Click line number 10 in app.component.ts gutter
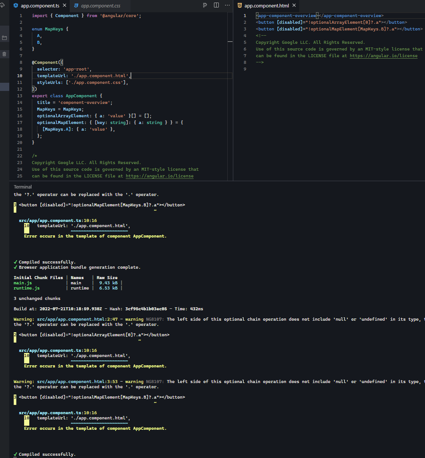 pos(20,76)
